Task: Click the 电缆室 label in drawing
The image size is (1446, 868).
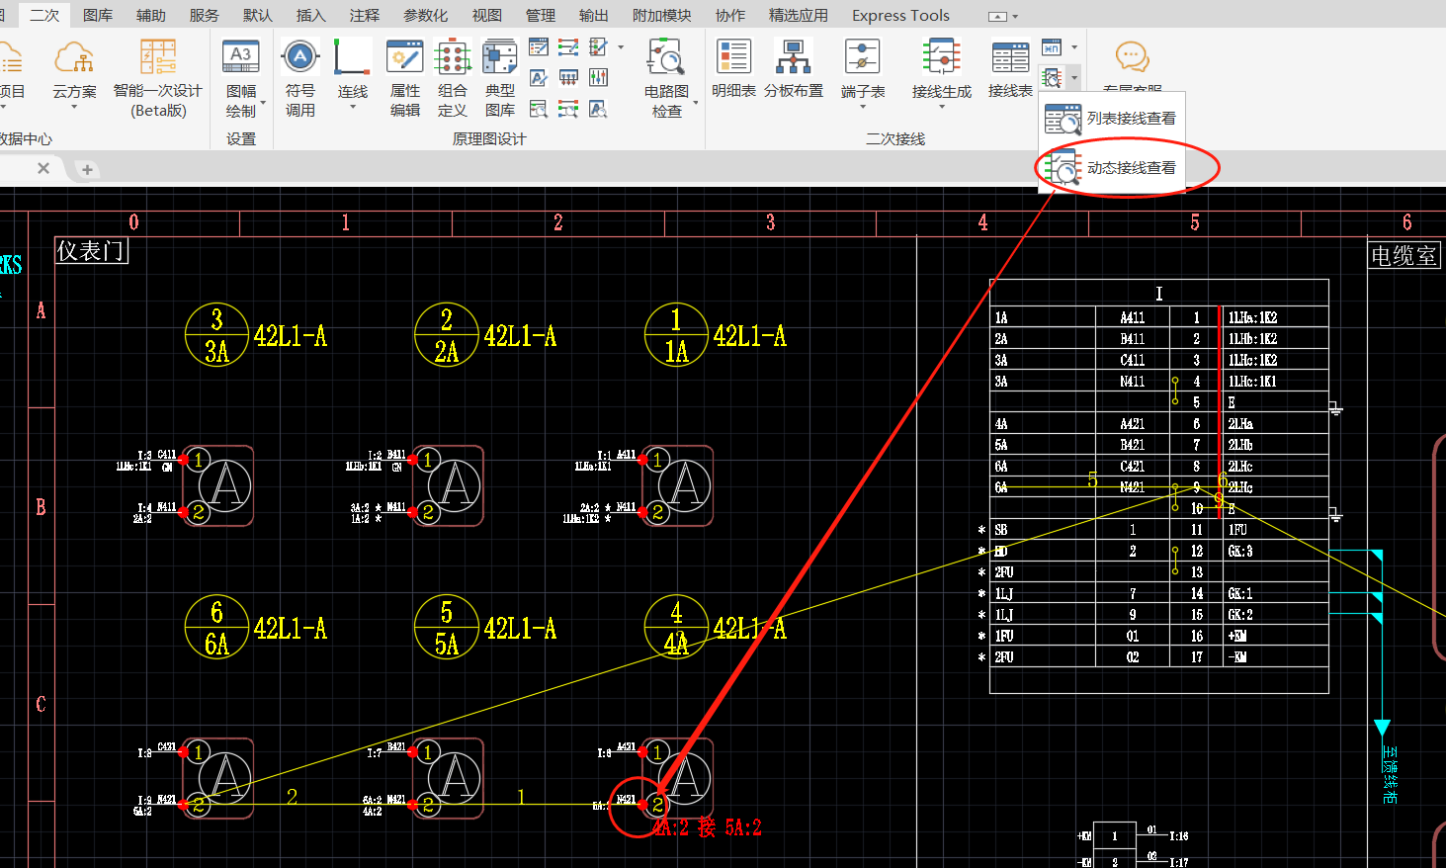Action: [x=1403, y=256]
